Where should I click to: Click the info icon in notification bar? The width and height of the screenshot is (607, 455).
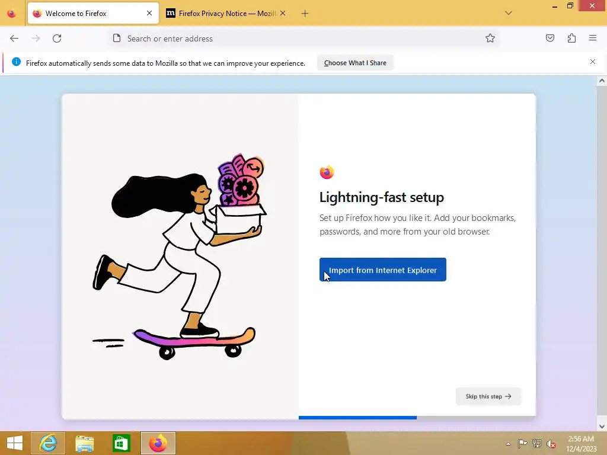(16, 62)
